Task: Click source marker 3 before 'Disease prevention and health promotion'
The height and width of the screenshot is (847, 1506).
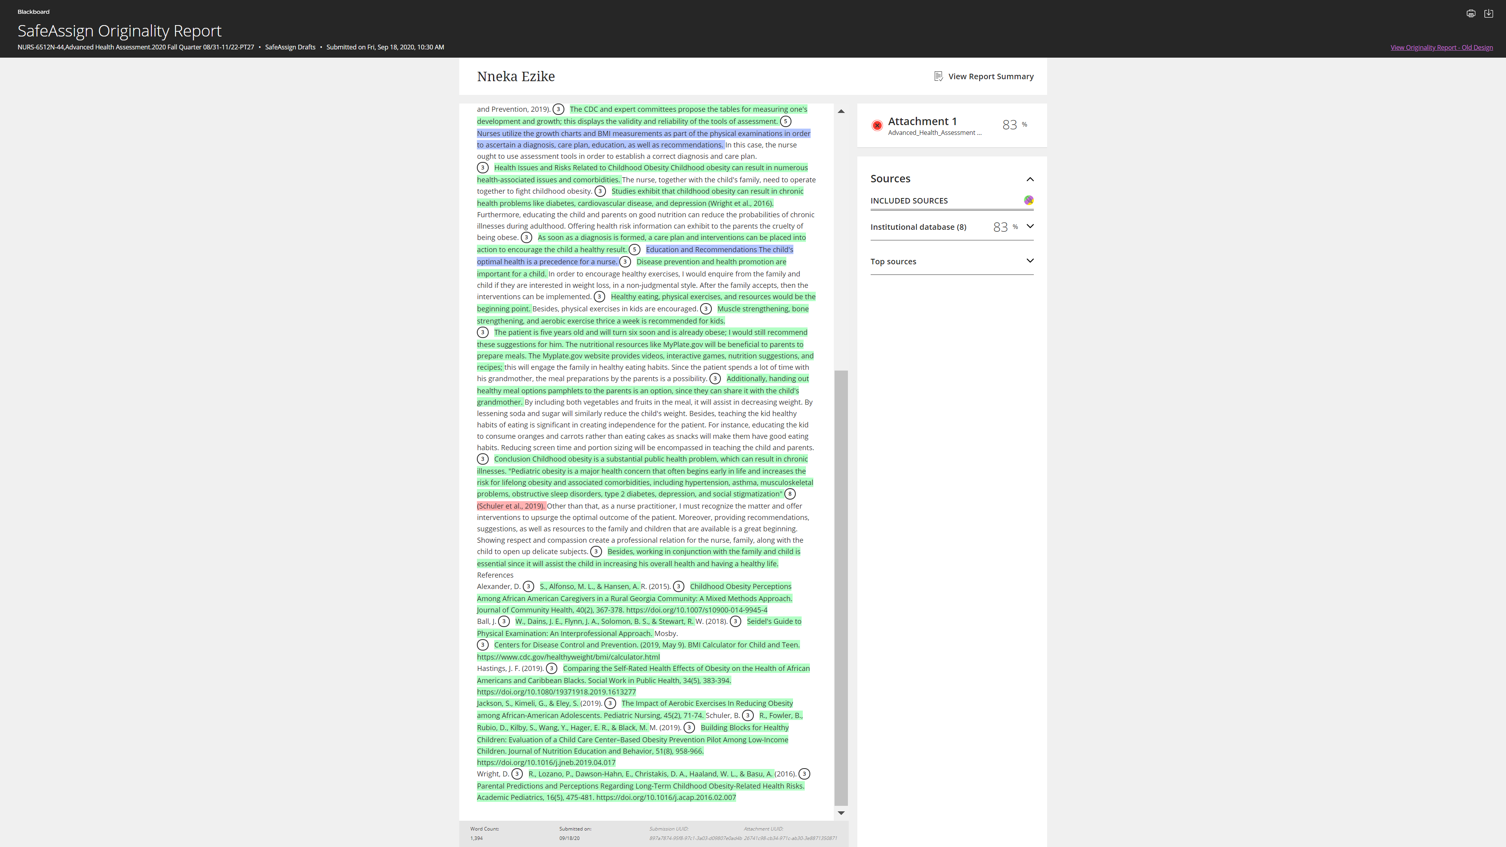Action: tap(625, 262)
